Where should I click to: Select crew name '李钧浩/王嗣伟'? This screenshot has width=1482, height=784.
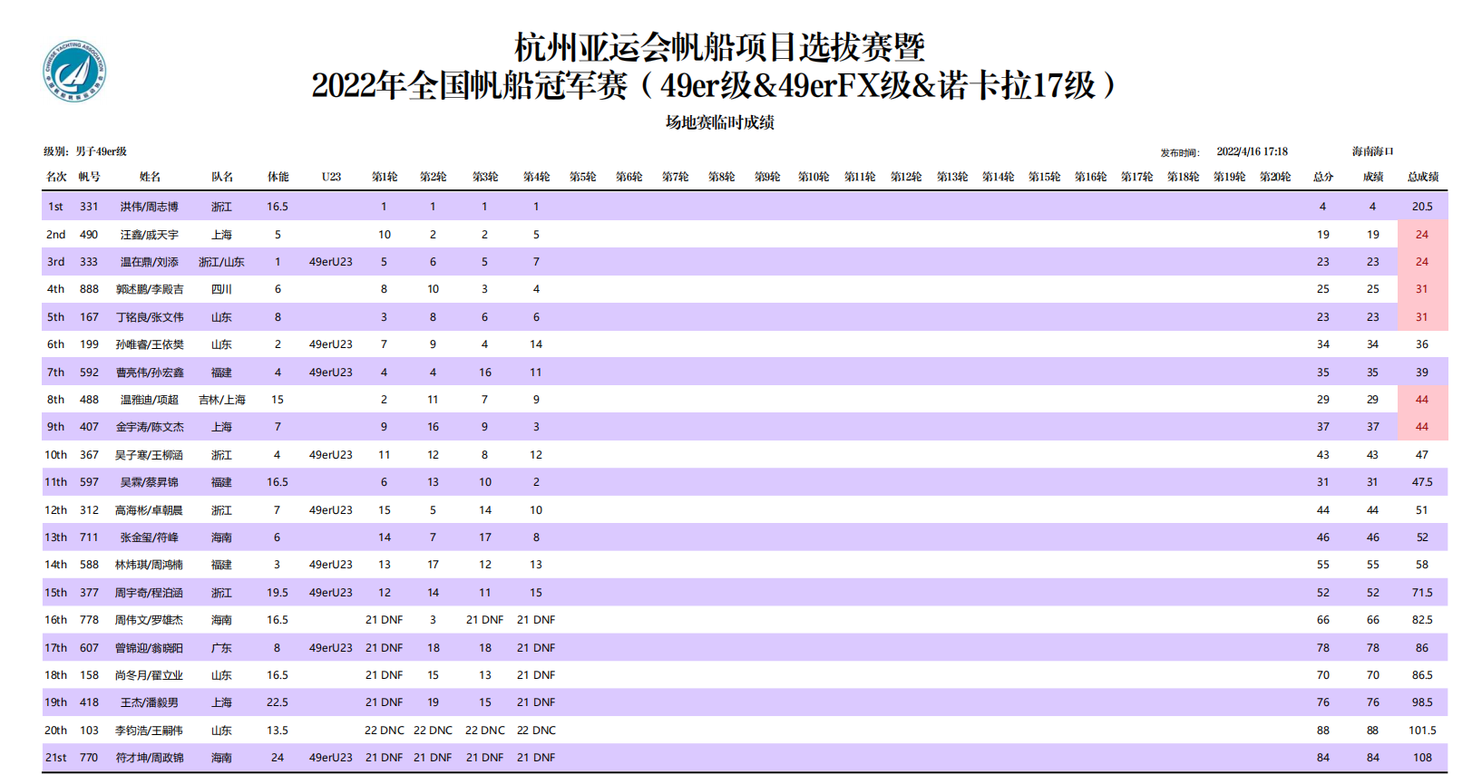[150, 731]
